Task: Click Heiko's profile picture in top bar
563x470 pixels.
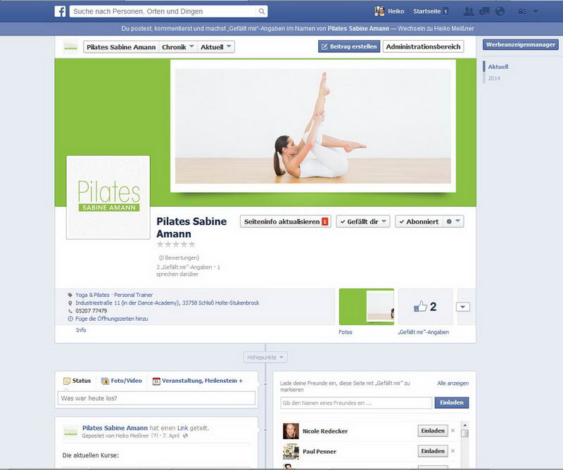Action: pyautogui.click(x=379, y=11)
